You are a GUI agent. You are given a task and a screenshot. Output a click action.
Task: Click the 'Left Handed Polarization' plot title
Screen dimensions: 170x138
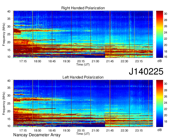point(83,77)
